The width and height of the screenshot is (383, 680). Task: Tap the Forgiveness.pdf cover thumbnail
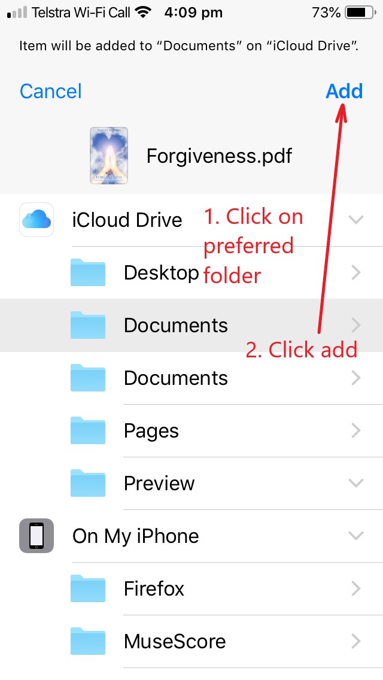109,156
